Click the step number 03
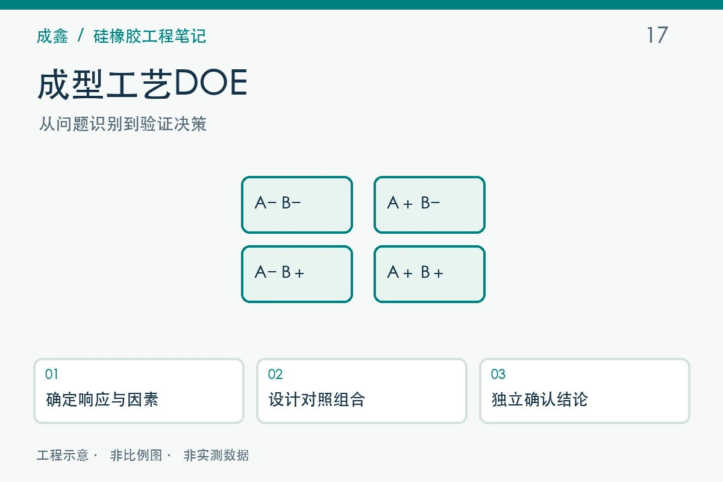 (x=498, y=374)
